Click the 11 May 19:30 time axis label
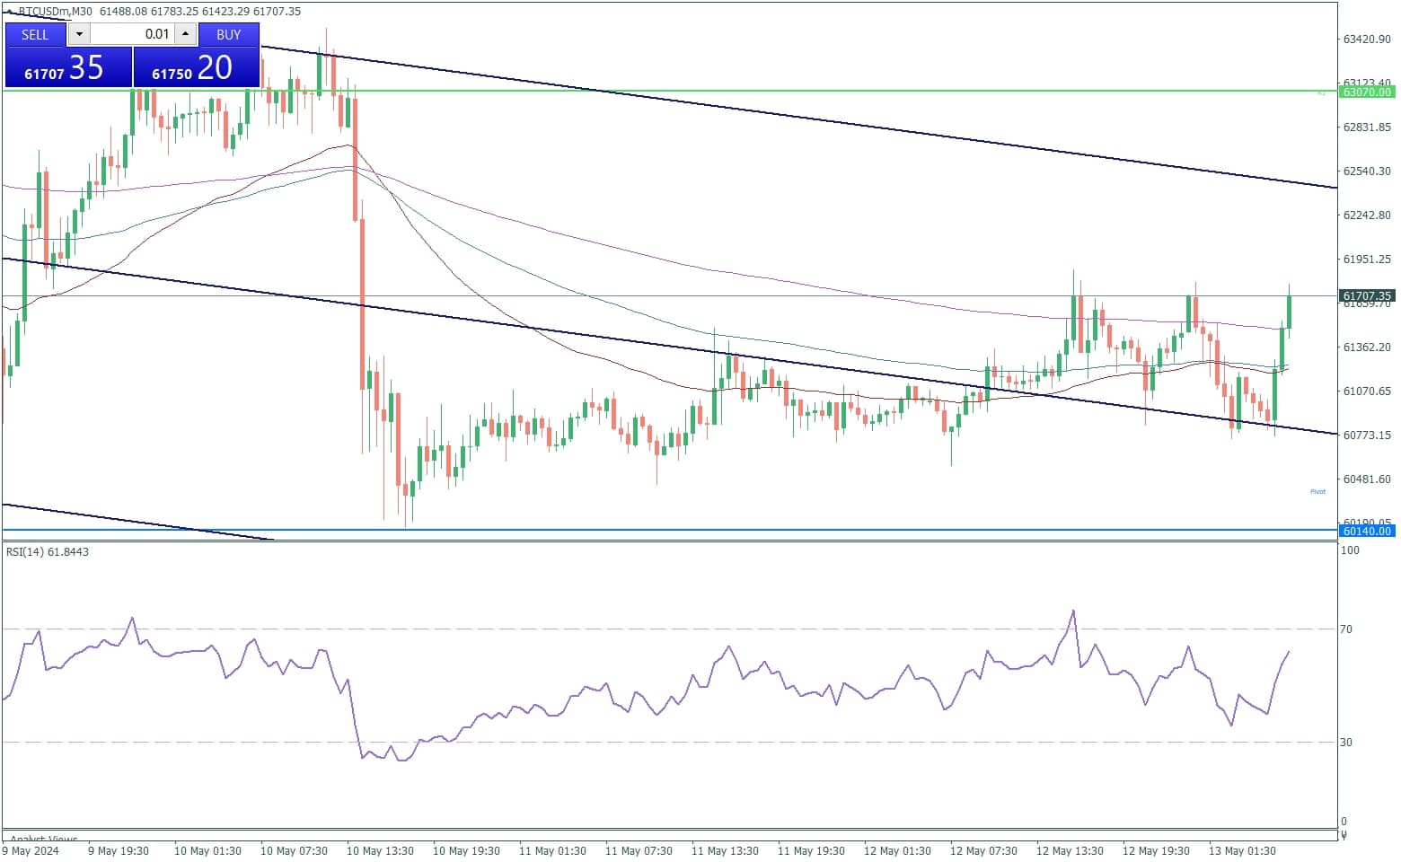 pyautogui.click(x=811, y=851)
